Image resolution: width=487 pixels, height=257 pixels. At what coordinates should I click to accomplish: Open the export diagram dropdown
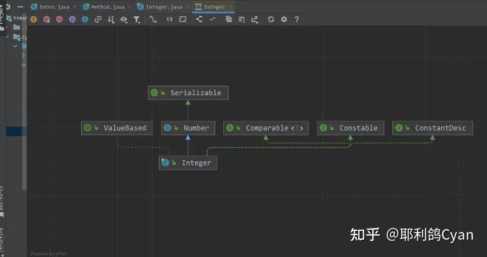pyautogui.click(x=255, y=20)
